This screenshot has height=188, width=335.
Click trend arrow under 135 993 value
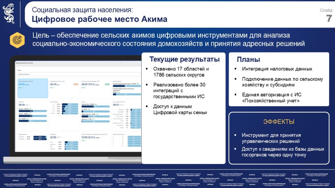[x=86, y=140]
